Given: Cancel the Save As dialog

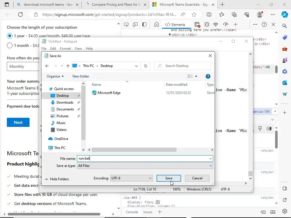Looking at the screenshot, I should [197, 178].
